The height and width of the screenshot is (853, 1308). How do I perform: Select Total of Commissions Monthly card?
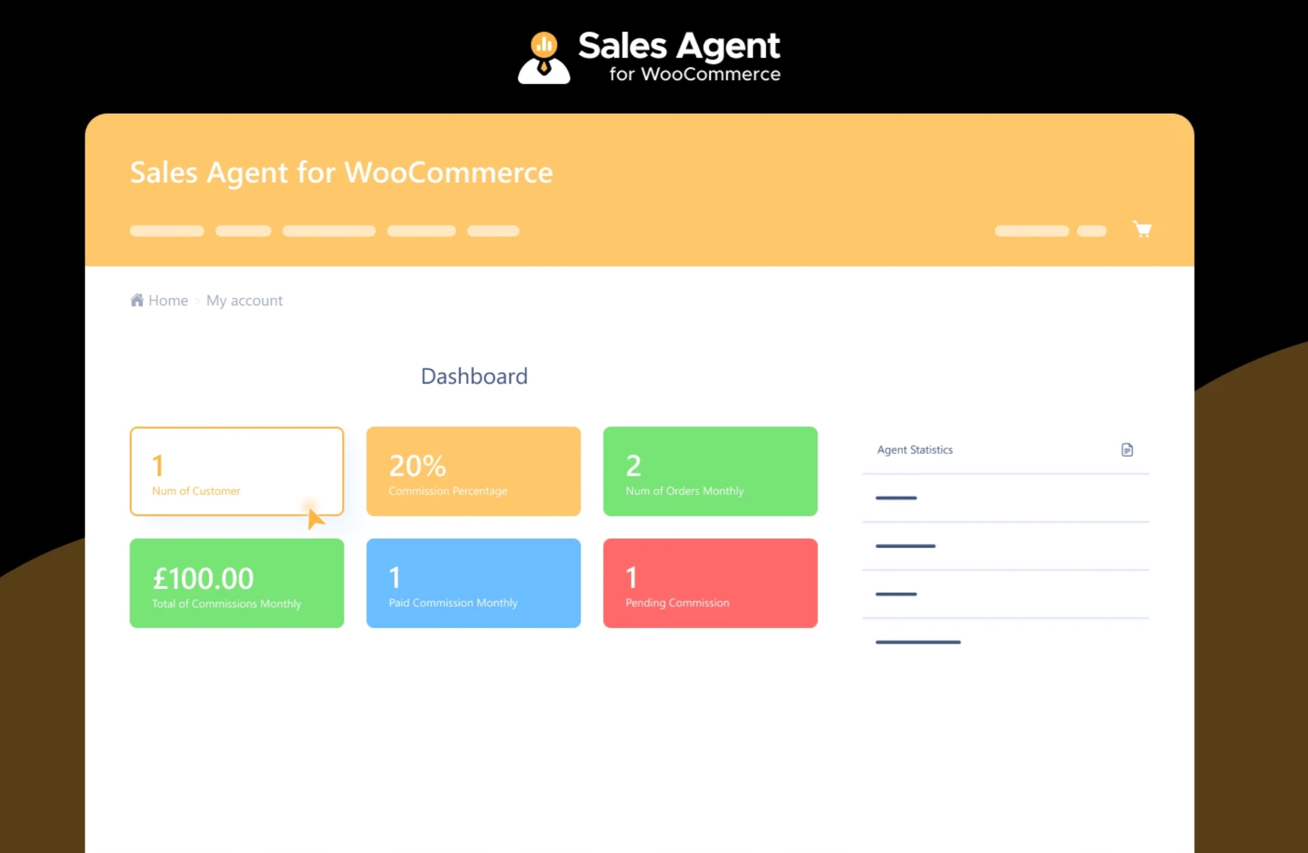[236, 583]
